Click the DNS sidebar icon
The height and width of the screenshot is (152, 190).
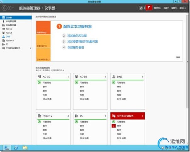pyautogui.click(x=3, y=36)
